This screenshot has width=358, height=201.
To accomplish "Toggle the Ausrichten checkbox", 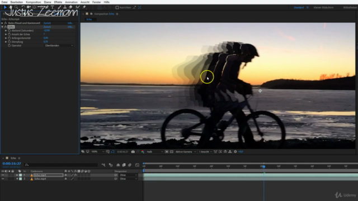I will (117, 7).
